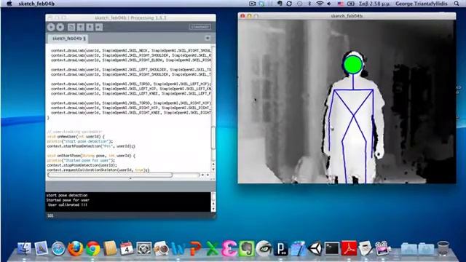Click the Wi-Fi status icon
Viewport: 466px width, 262px height.
coord(320,4)
